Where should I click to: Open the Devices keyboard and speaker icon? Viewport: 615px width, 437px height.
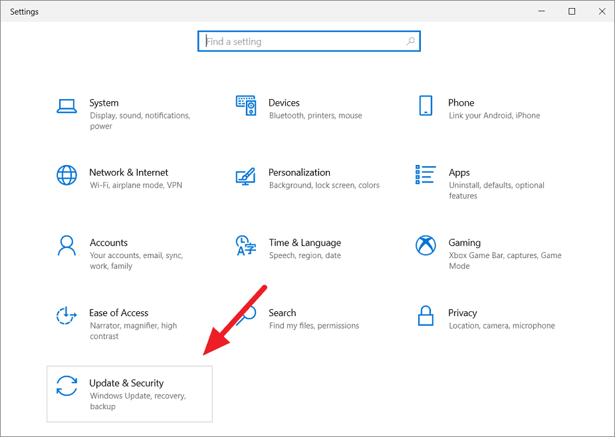(246, 106)
